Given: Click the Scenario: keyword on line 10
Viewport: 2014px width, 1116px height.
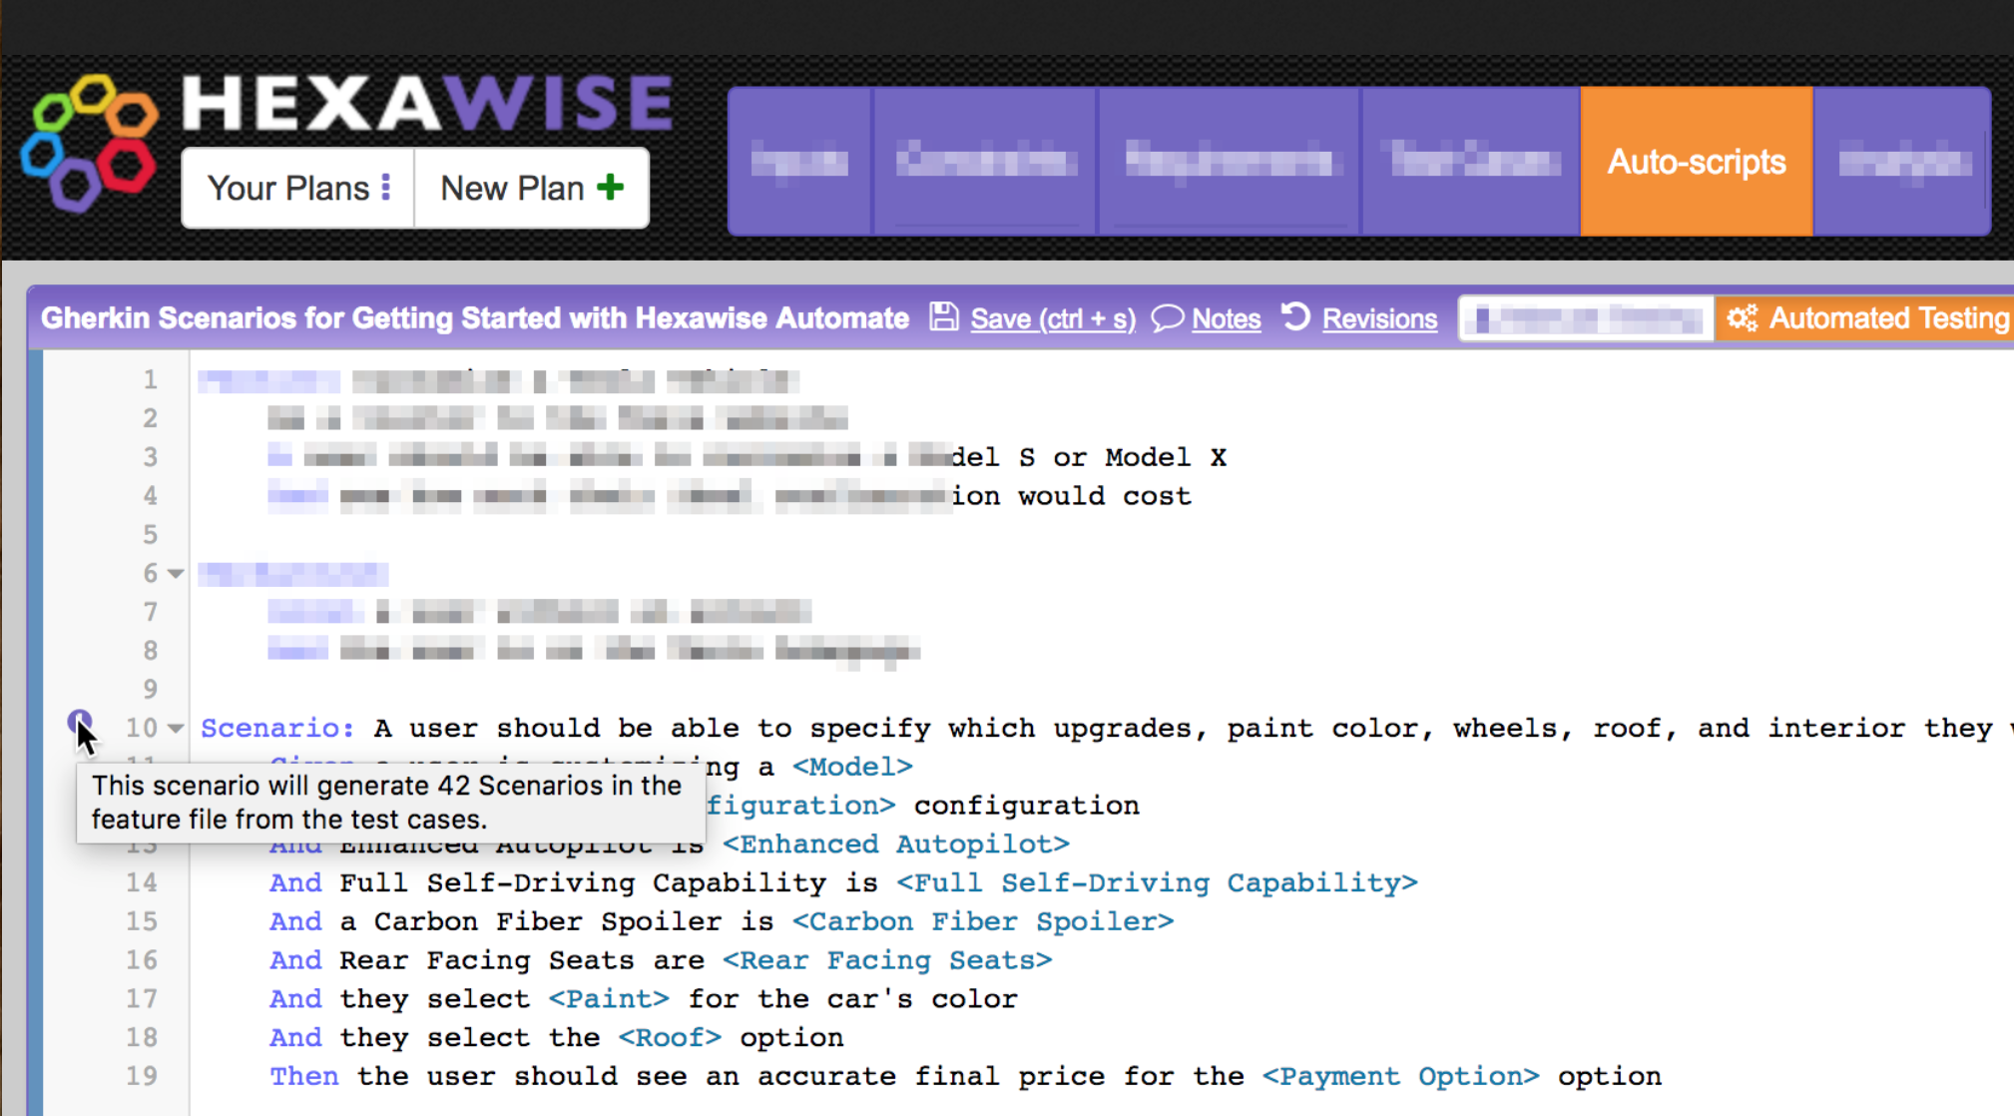Looking at the screenshot, I should point(277,728).
